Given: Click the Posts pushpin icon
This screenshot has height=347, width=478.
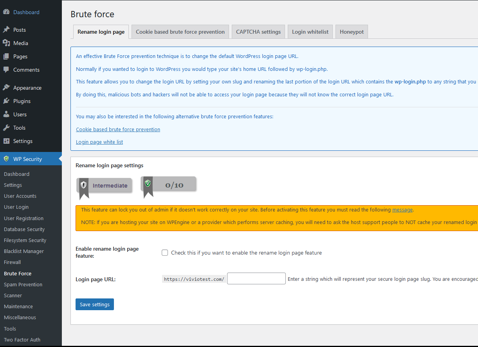Looking at the screenshot, I should click(6, 30).
